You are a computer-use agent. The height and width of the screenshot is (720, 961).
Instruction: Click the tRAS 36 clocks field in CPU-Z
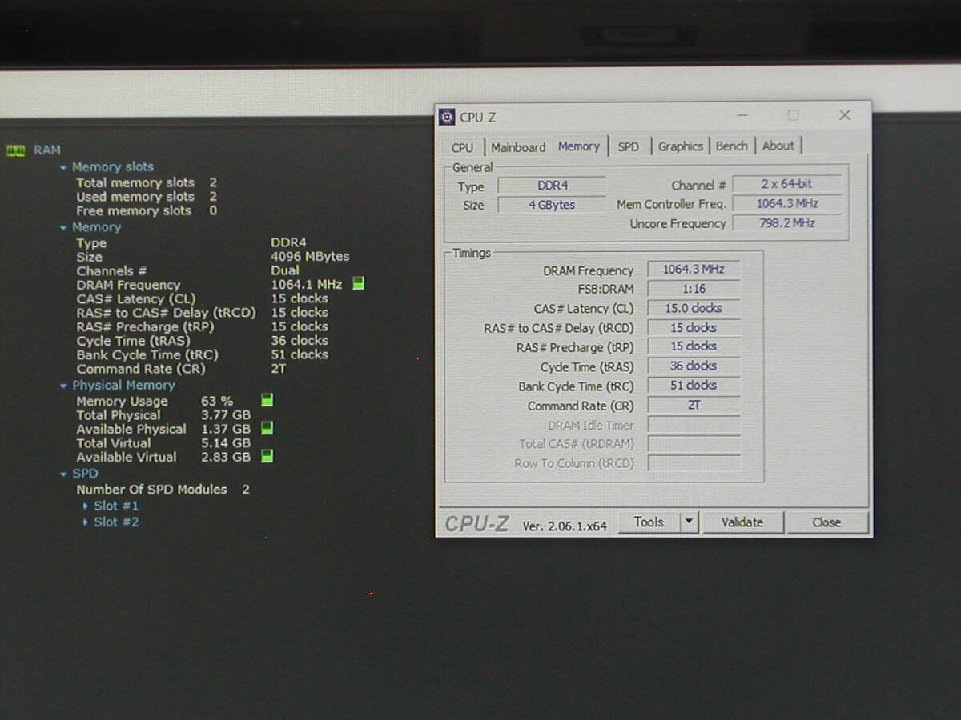pyautogui.click(x=694, y=366)
